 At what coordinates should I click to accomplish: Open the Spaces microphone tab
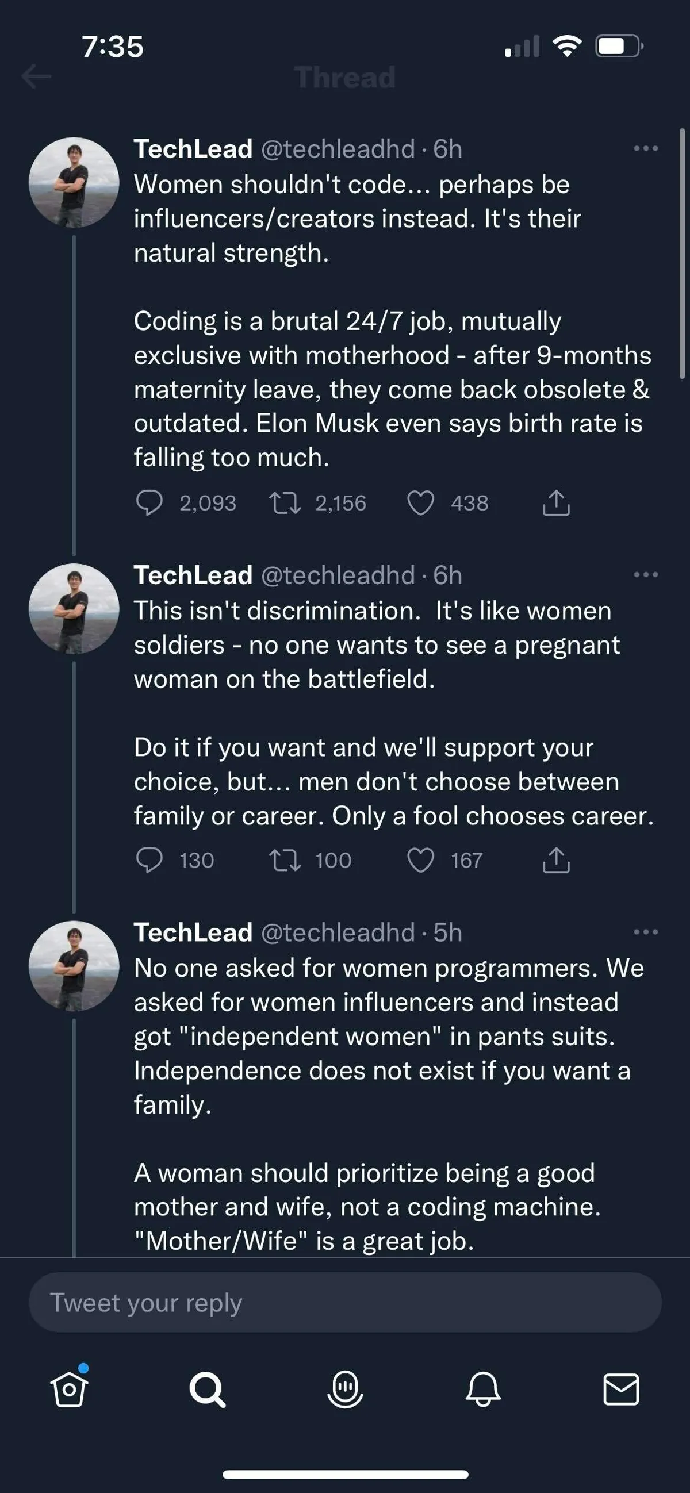[345, 1390]
